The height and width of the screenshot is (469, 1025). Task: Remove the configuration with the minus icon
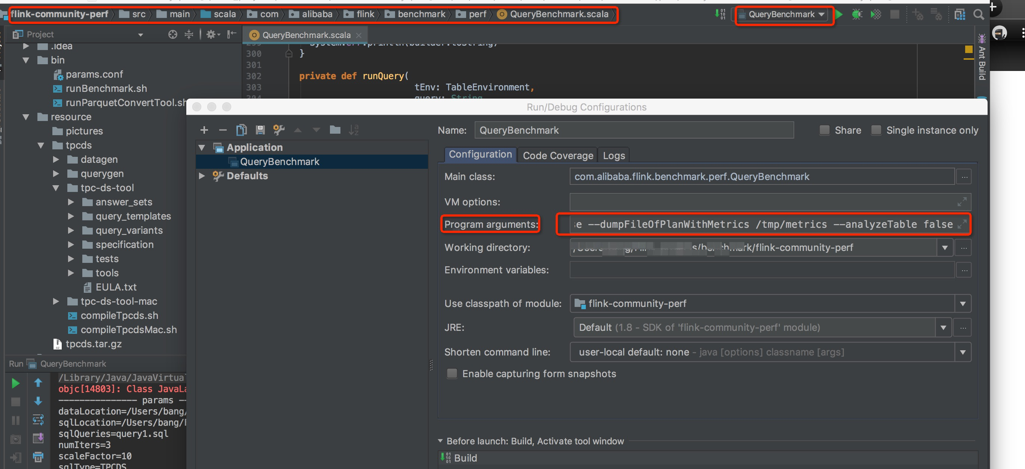[x=223, y=130]
